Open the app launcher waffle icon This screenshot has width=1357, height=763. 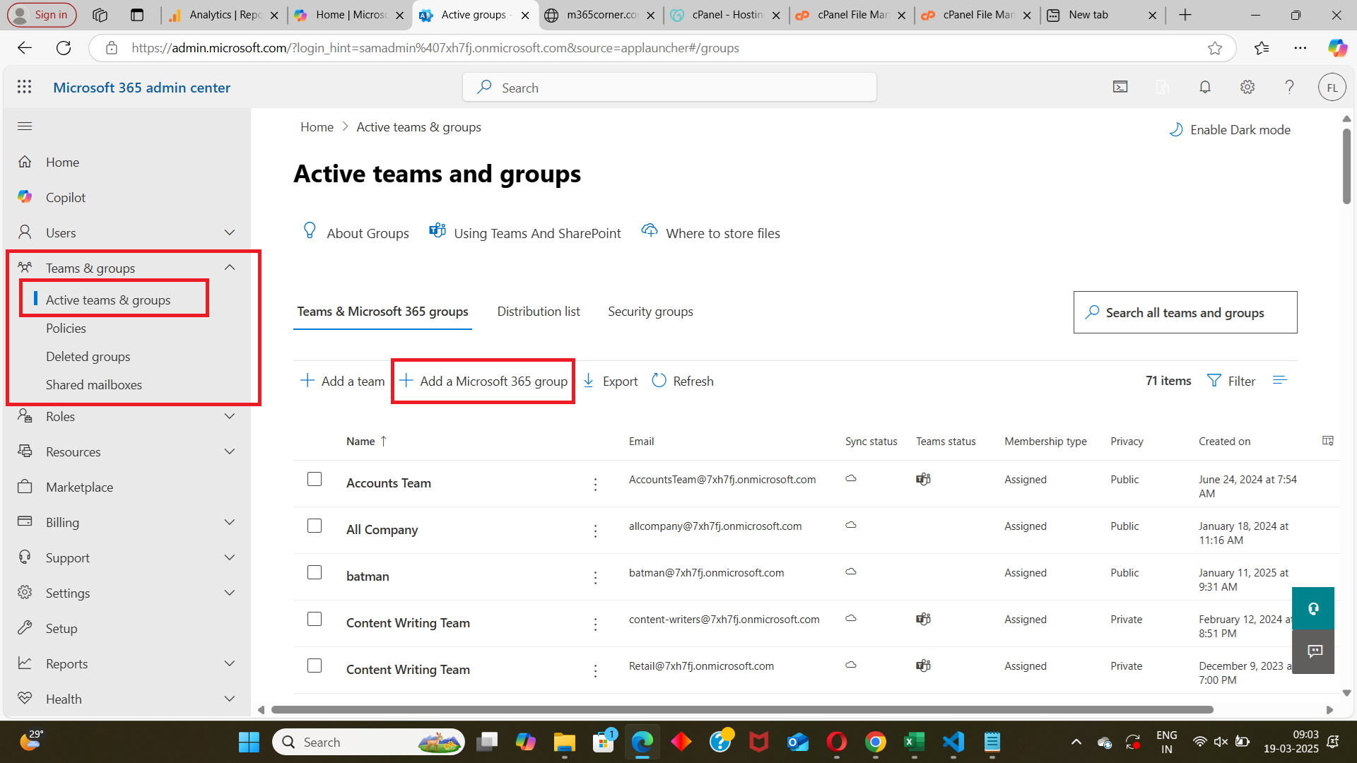[25, 87]
